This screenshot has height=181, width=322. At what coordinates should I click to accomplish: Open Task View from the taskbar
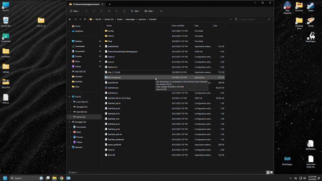[x=48, y=178]
